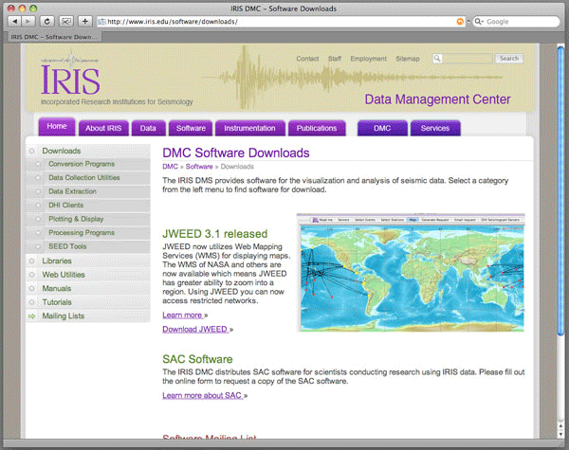This screenshot has width=569, height=450.
Task: Open the Instrumentation navigation tab
Action: (x=249, y=128)
